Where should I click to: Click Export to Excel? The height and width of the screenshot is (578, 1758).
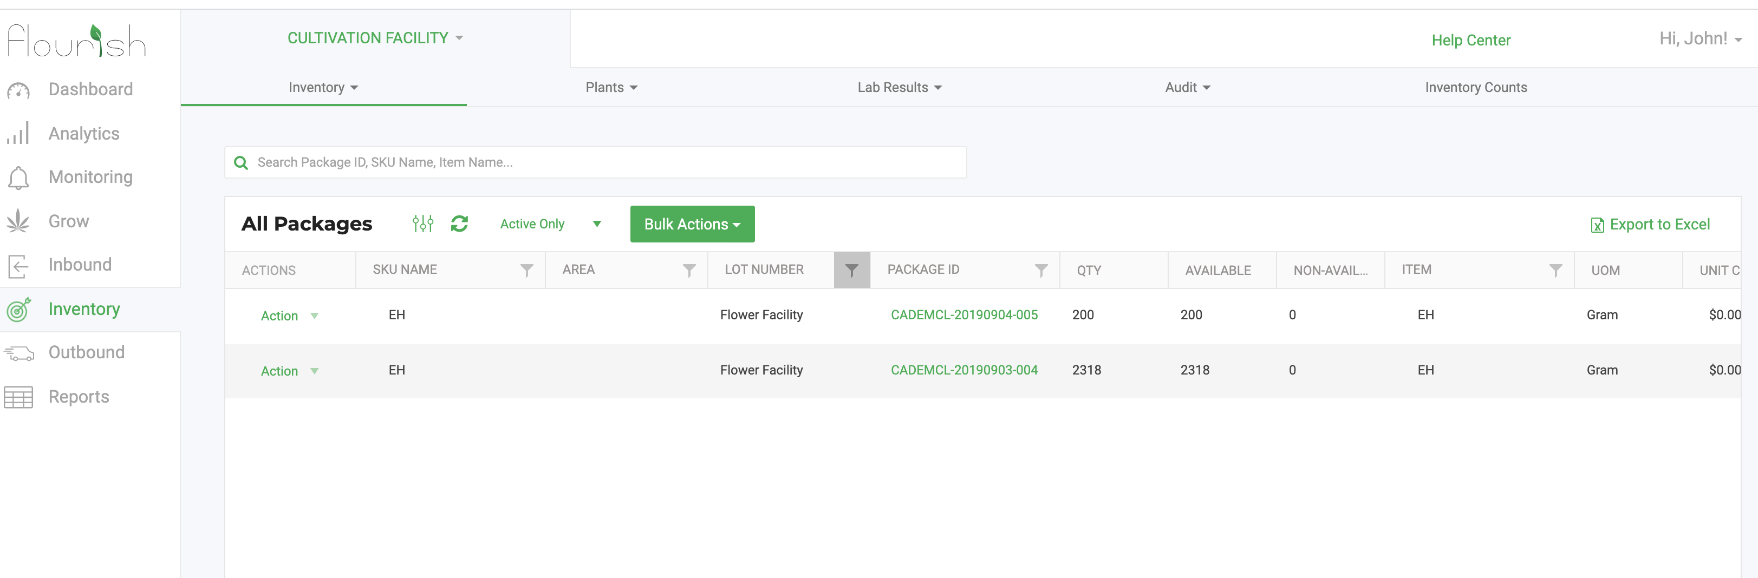(x=1650, y=224)
